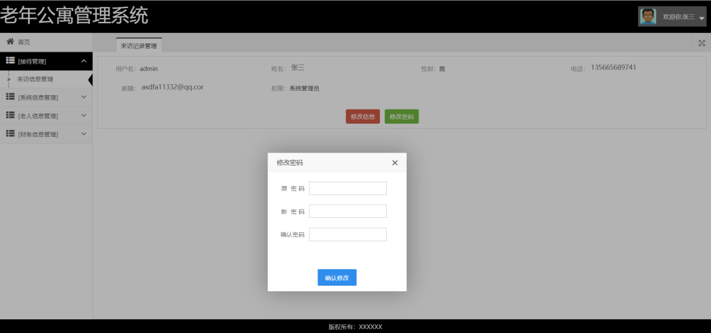Click the list icon beside 接待管理

tap(10, 60)
